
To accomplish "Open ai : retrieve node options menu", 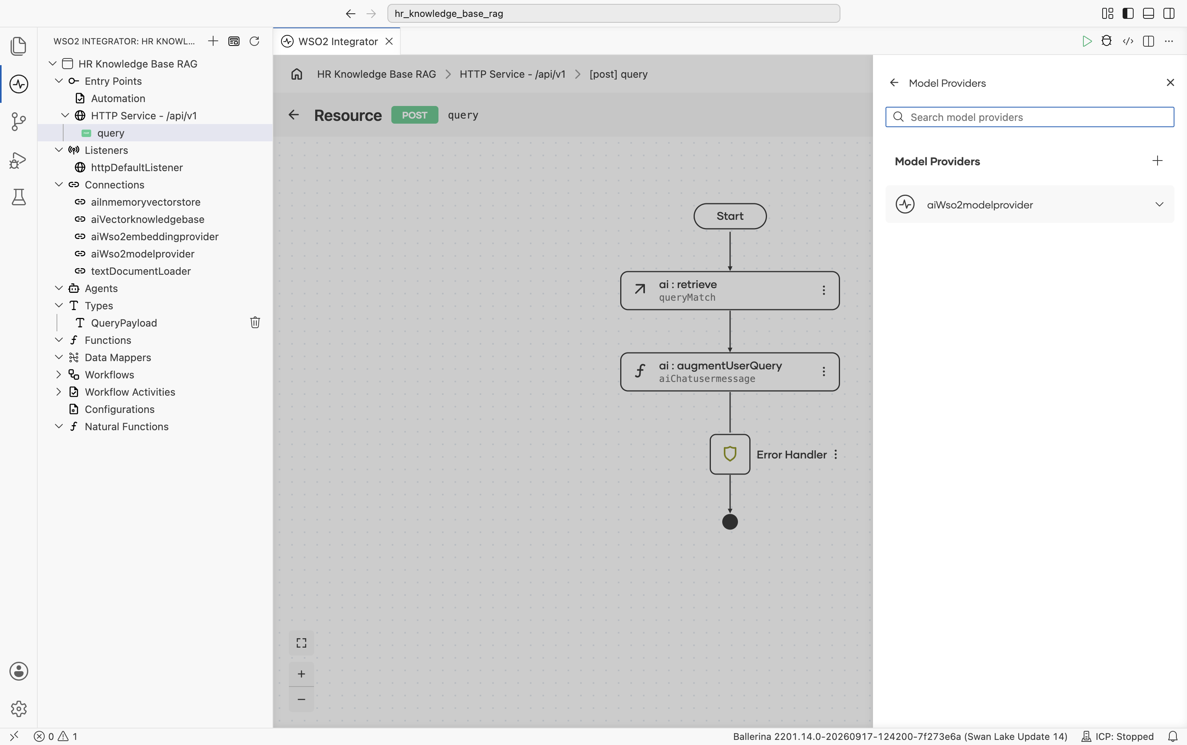I will [824, 290].
